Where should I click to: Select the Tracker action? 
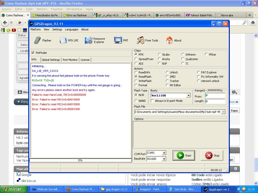tap(167, 81)
